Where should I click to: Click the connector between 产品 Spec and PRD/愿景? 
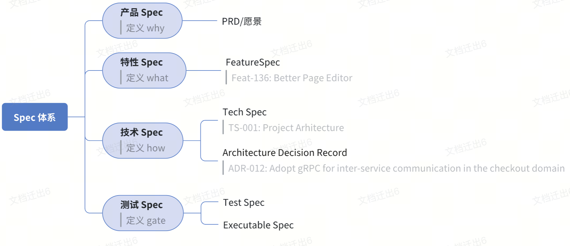coord(200,21)
